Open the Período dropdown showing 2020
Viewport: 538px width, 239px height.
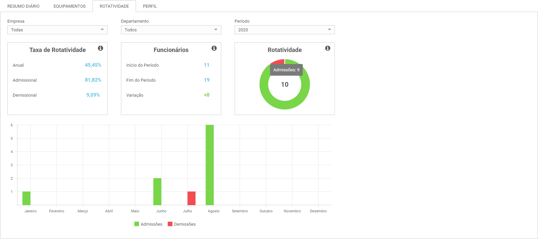285,30
